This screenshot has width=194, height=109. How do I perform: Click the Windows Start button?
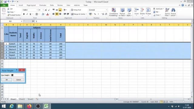pyautogui.click(x=4, y=106)
